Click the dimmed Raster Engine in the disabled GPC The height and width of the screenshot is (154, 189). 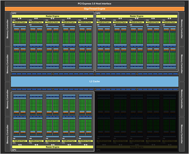point(137,147)
